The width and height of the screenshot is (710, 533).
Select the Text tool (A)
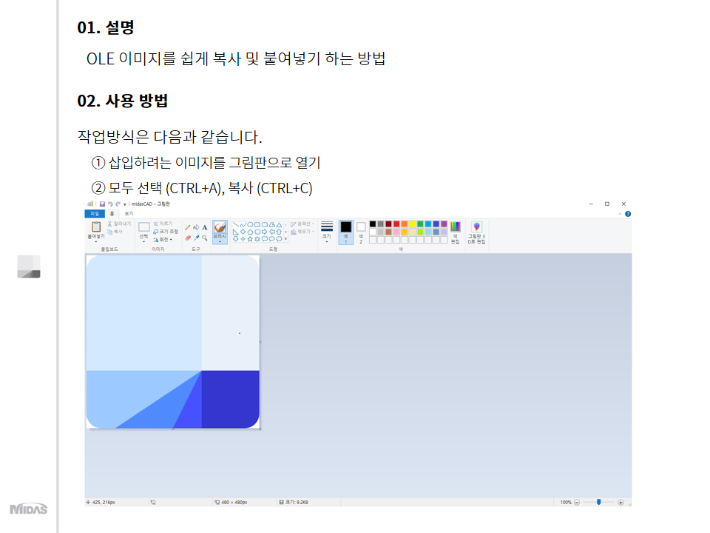(x=205, y=227)
